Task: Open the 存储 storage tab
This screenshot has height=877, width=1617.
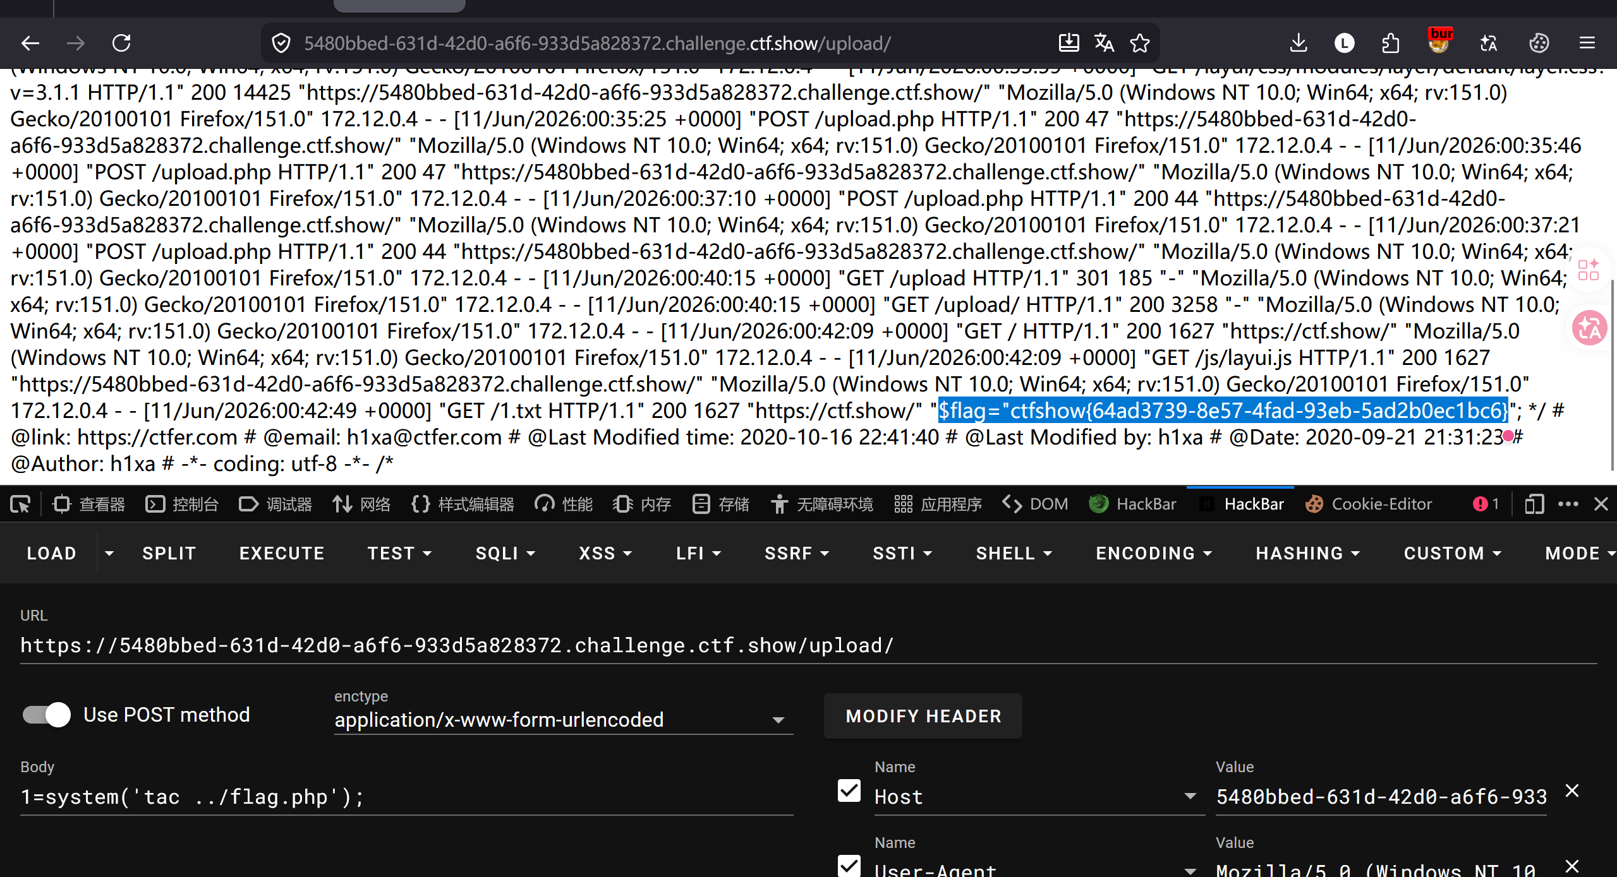Action: pyautogui.click(x=720, y=504)
